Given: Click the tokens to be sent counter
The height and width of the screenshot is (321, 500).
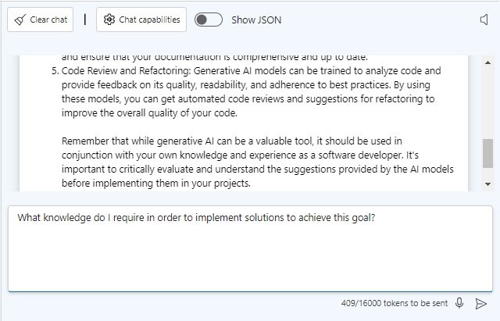Looking at the screenshot, I should click(395, 303).
